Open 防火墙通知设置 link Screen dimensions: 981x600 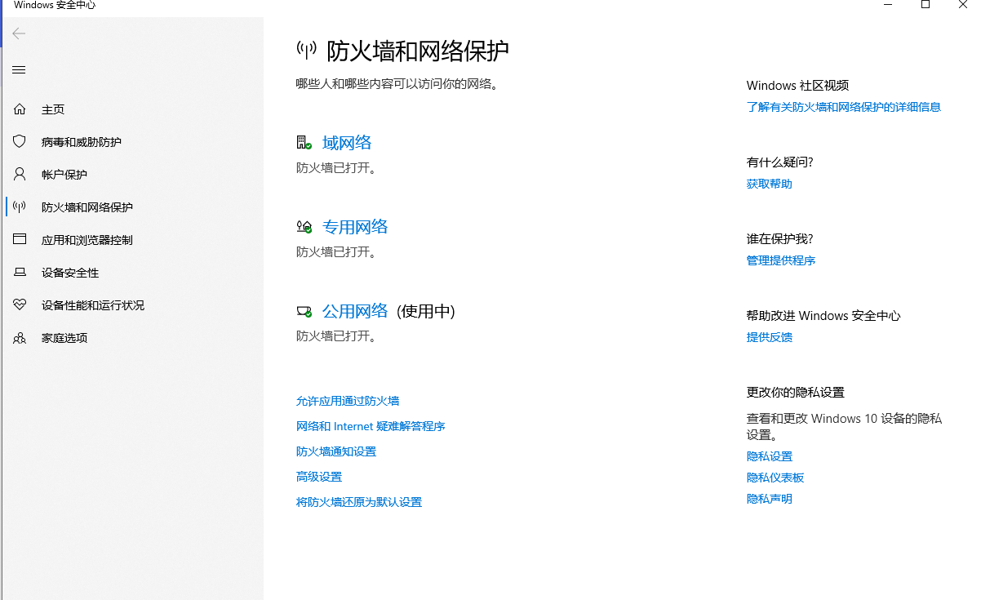point(336,451)
